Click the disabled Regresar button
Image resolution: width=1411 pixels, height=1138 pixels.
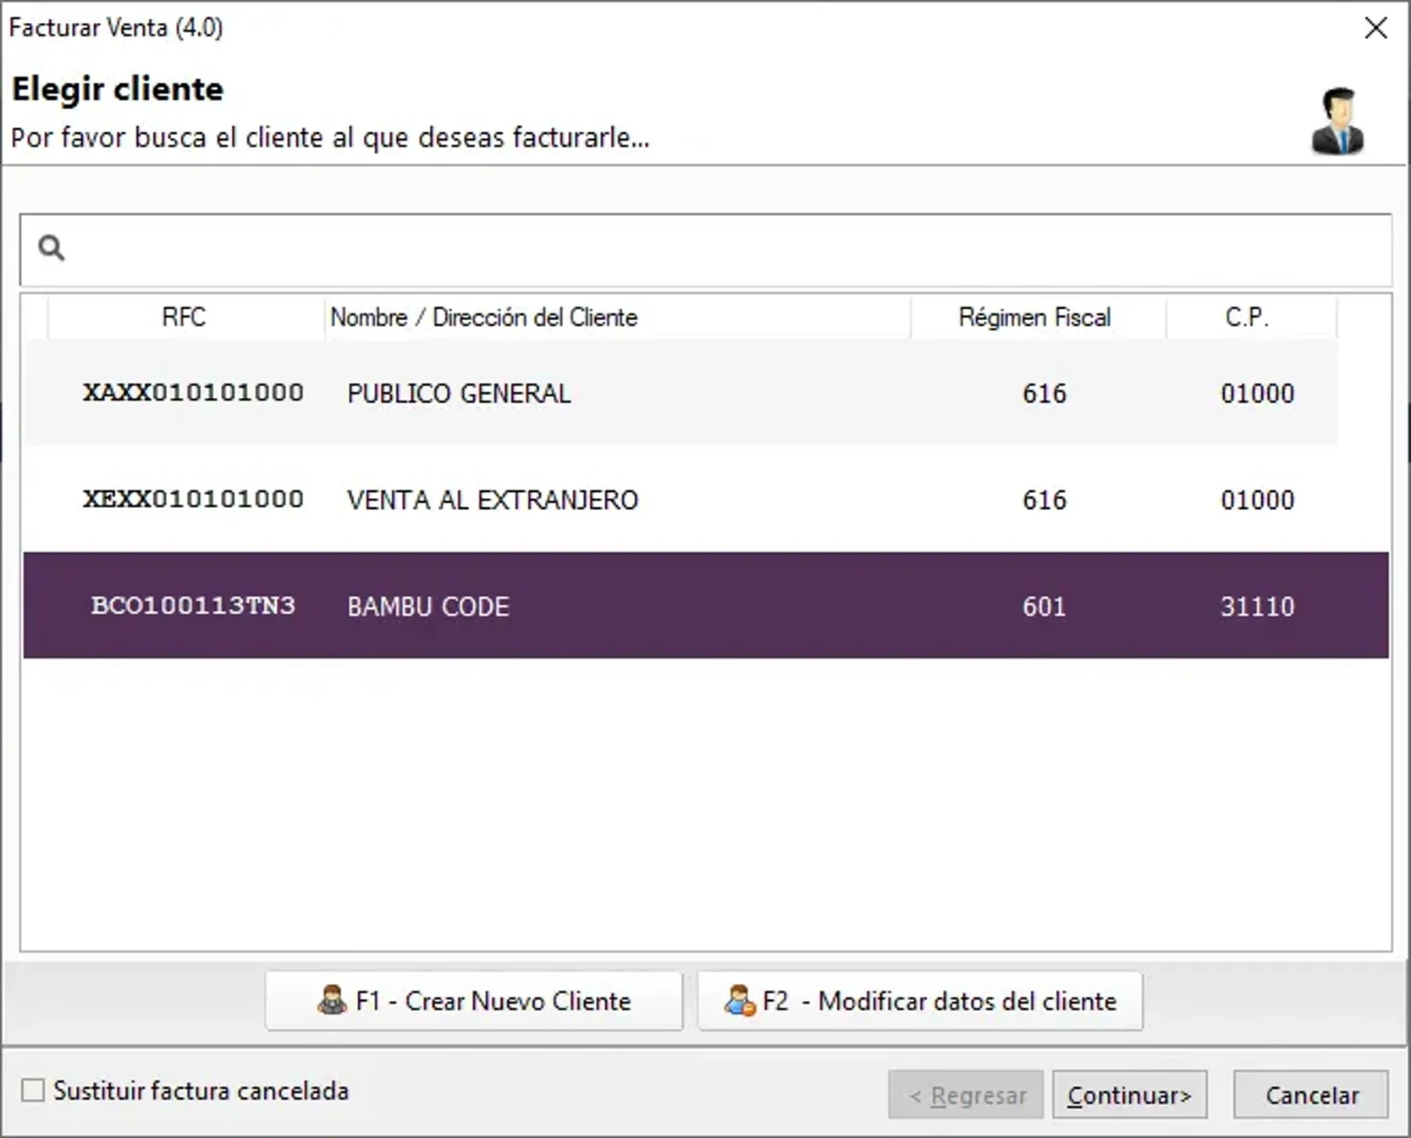coord(964,1094)
